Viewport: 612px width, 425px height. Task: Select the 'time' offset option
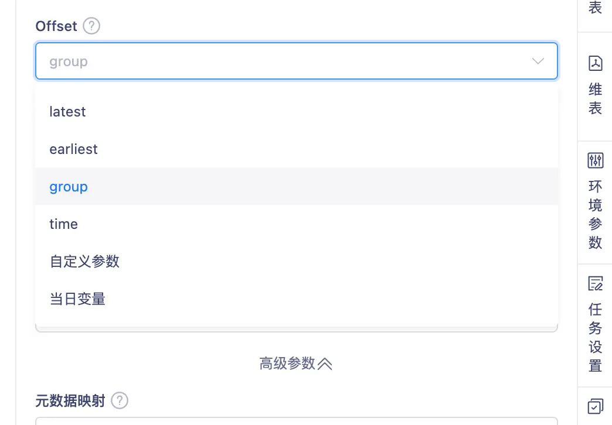coord(63,224)
